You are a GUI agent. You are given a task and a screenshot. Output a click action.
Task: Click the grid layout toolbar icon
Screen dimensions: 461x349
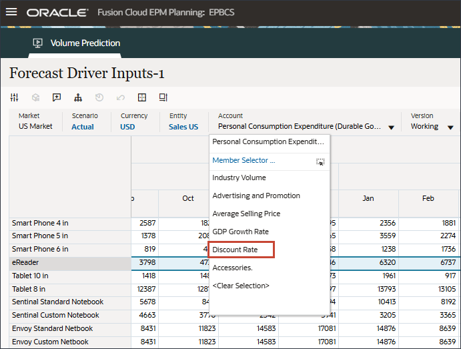tap(142, 97)
